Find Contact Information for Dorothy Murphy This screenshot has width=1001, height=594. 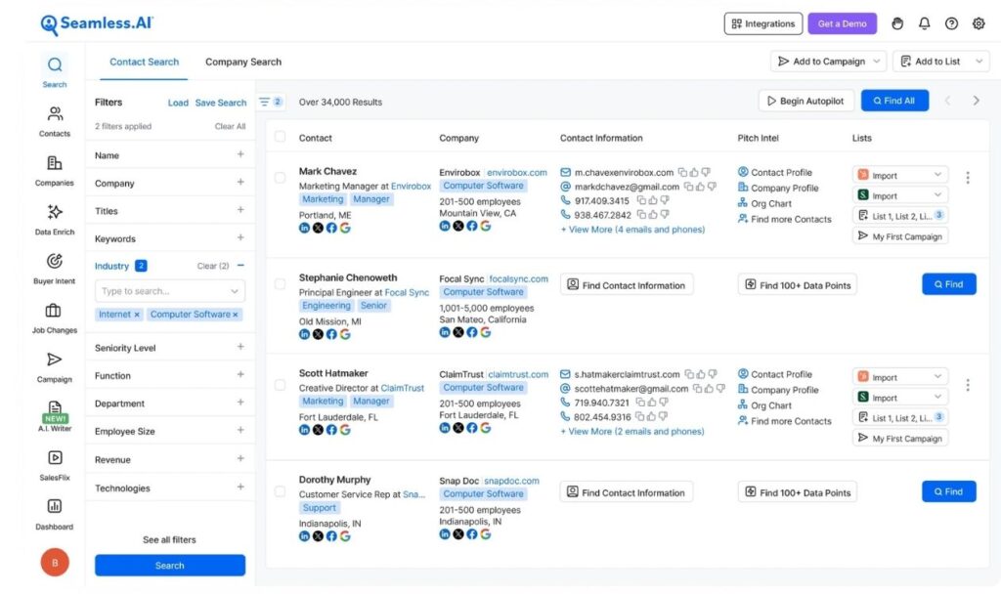click(627, 492)
